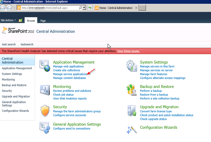Open Manage the farm administrators group
Image resolution: width=211 pixels, height=142 pixels.
coord(77,111)
